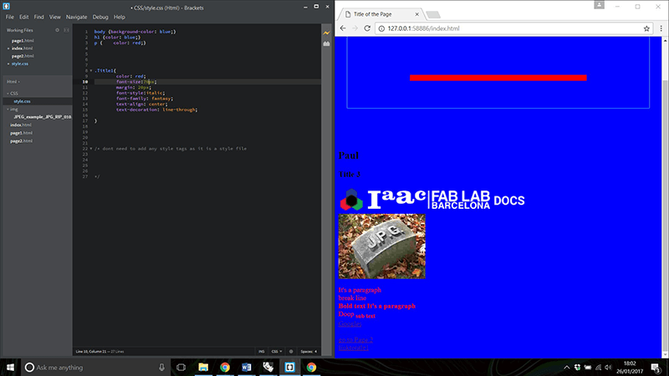The height and width of the screenshot is (376, 669).
Task: Click the Cortana microphone icon
Action: coord(161,367)
